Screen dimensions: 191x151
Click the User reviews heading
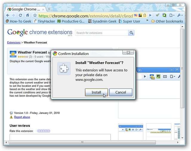pyautogui.click(x=20, y=126)
